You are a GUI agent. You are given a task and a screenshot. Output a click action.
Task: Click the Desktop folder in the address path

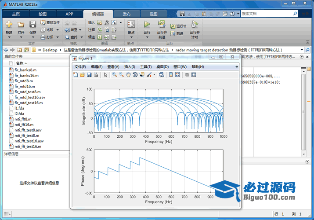[50, 50]
